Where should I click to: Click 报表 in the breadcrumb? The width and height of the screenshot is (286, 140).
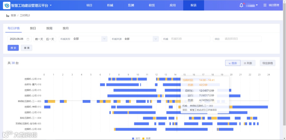pyautogui.click(x=14, y=16)
